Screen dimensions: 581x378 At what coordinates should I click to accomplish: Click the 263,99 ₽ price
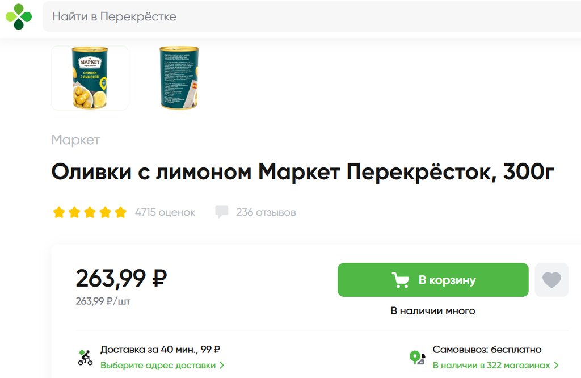click(121, 278)
